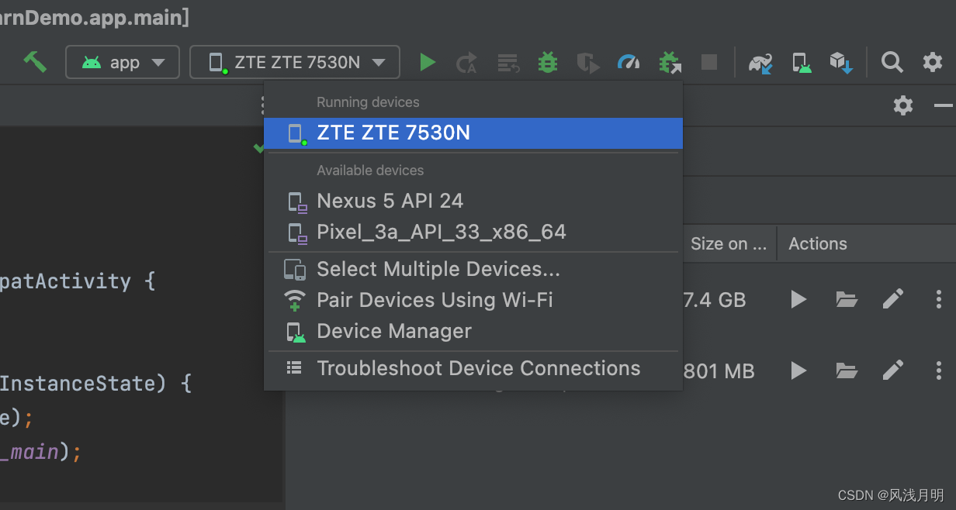Image resolution: width=956 pixels, height=510 pixels.
Task: Open more actions for the 7.4 GB device
Action: tap(939, 299)
